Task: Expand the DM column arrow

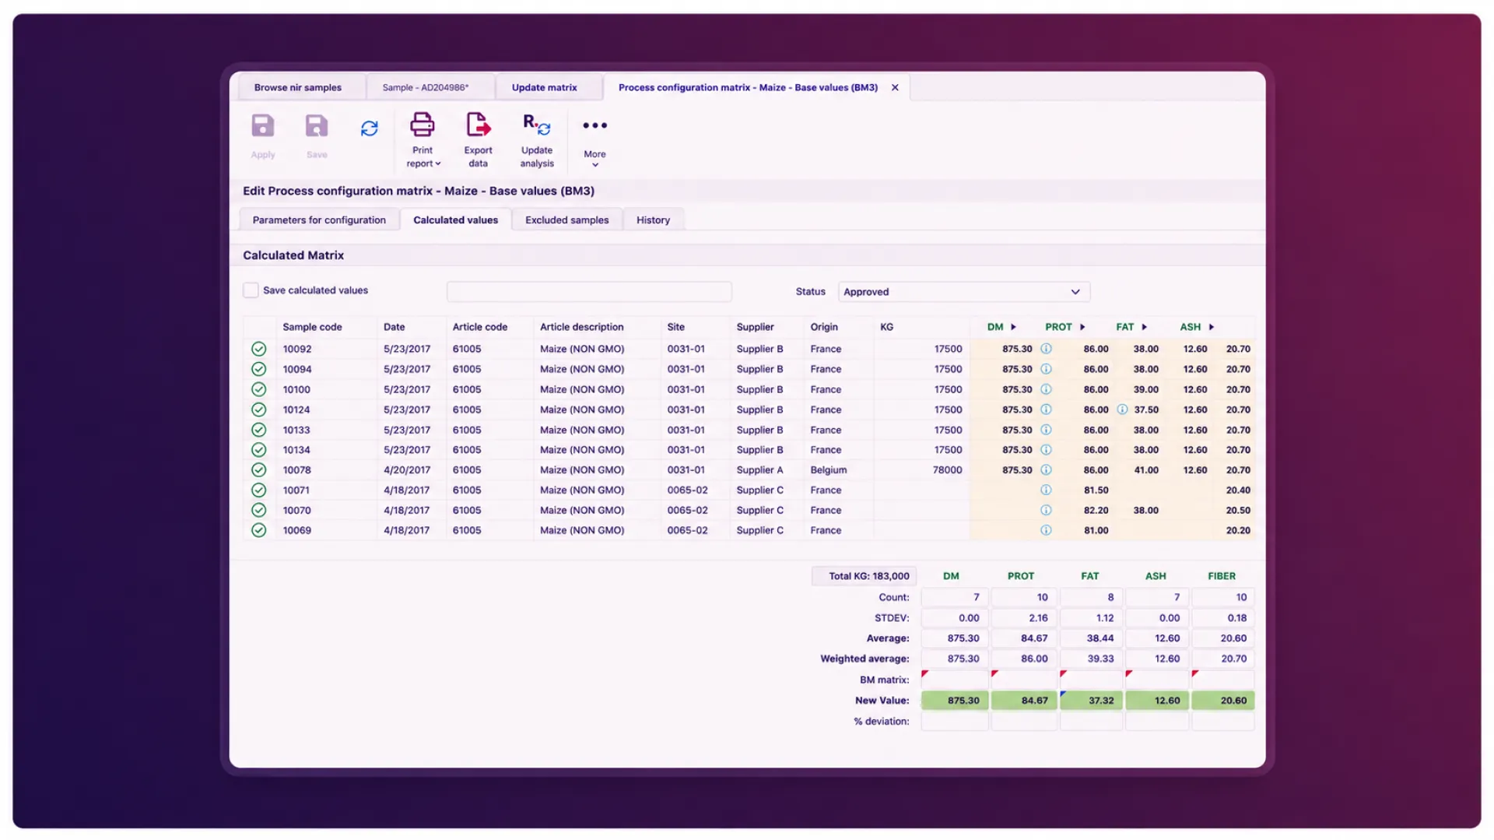Action: tap(1013, 328)
